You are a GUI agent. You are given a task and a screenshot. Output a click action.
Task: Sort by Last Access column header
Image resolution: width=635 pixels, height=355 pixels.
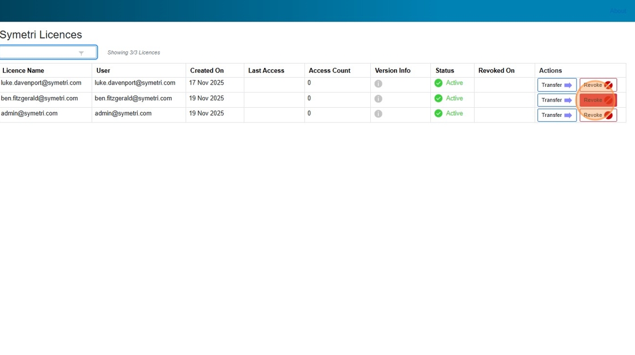click(x=266, y=71)
